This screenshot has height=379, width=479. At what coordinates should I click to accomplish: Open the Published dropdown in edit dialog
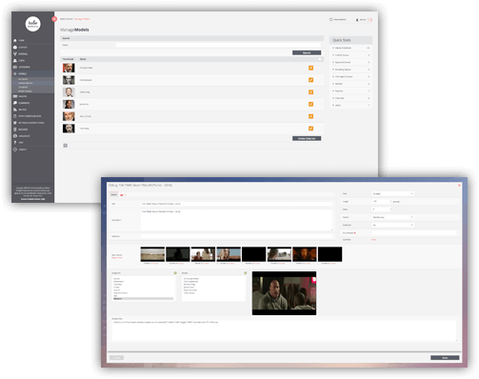pyautogui.click(x=392, y=225)
